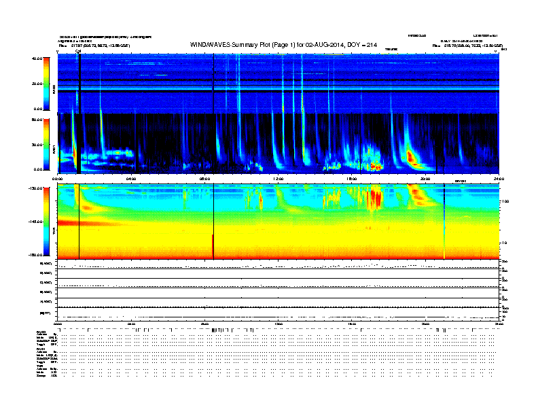Screen dimensions: 538x416
Task: Click the 30.00 label on RAD1 color scale
Action: [37, 145]
